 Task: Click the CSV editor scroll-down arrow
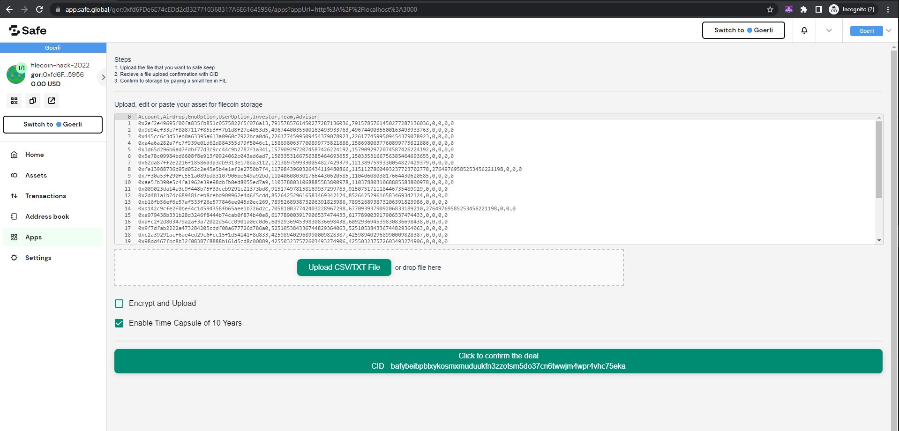[879, 240]
